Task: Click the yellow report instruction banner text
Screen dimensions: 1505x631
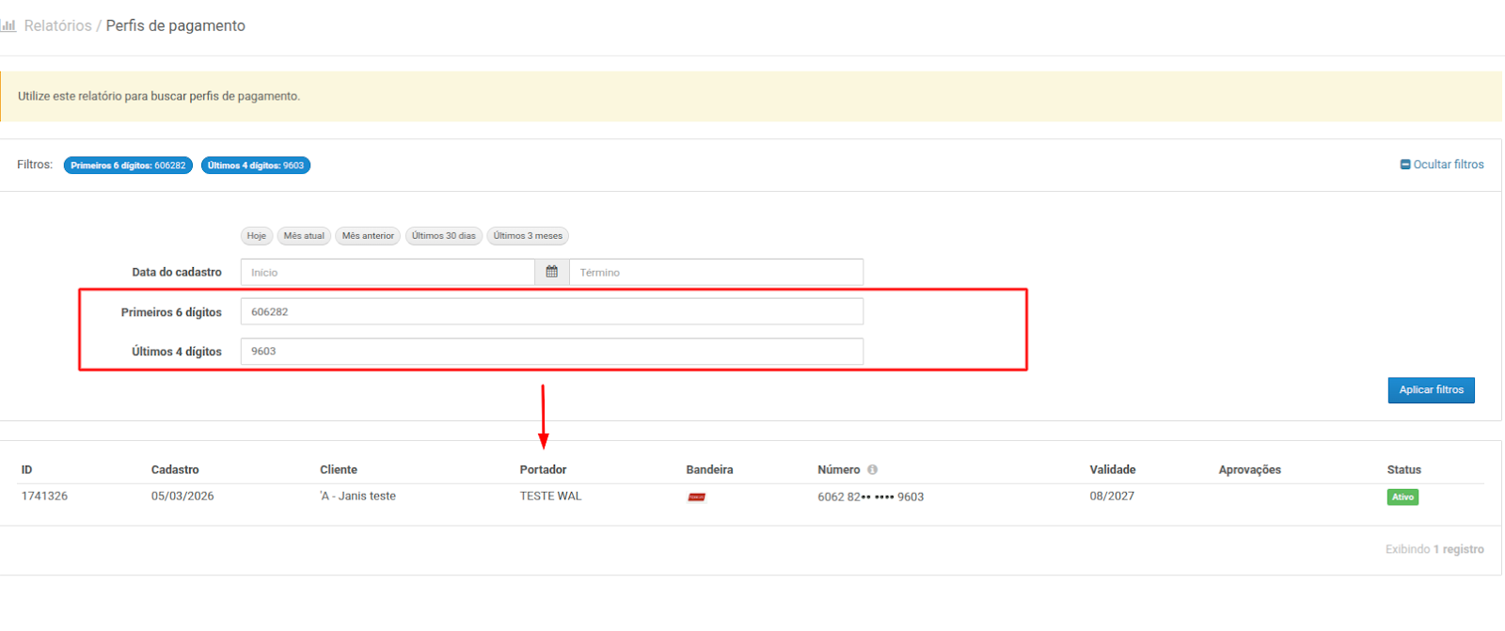Action: coord(159,96)
